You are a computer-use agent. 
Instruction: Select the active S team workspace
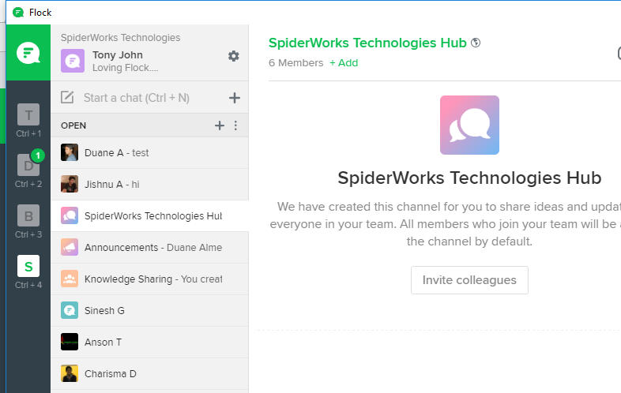tap(28, 266)
